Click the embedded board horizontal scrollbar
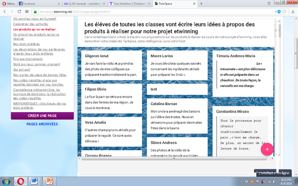 (x=174, y=158)
